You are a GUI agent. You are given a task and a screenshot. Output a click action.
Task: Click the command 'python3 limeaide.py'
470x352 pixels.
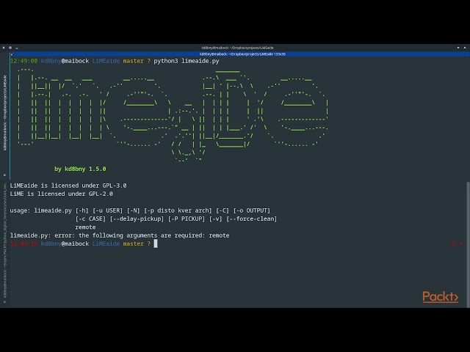187,61
